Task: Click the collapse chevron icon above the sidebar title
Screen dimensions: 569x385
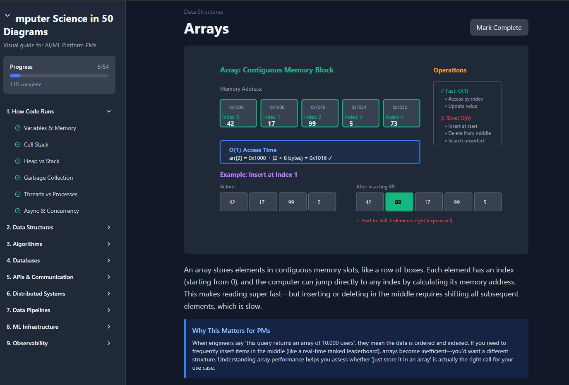Action: point(7,15)
